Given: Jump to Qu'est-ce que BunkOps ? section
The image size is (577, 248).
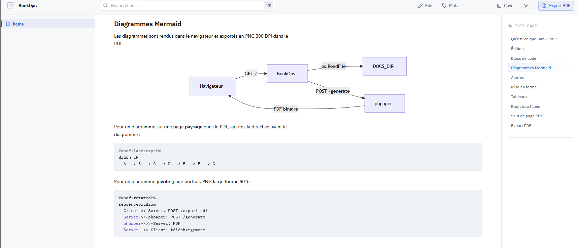Looking at the screenshot, I should tap(534, 39).
